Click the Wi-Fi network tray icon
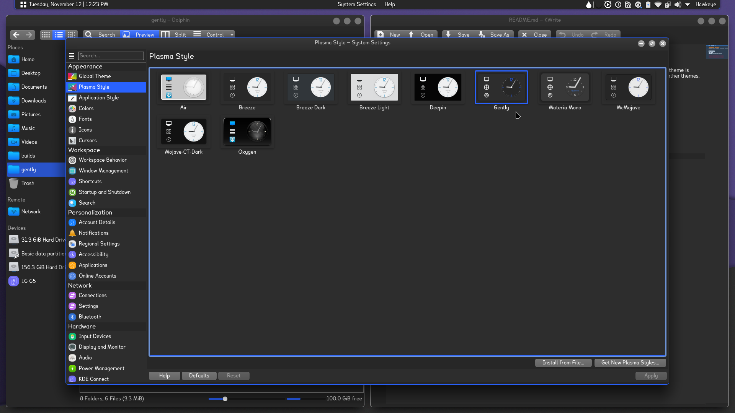Viewport: 735px width, 413px height. (x=658, y=5)
